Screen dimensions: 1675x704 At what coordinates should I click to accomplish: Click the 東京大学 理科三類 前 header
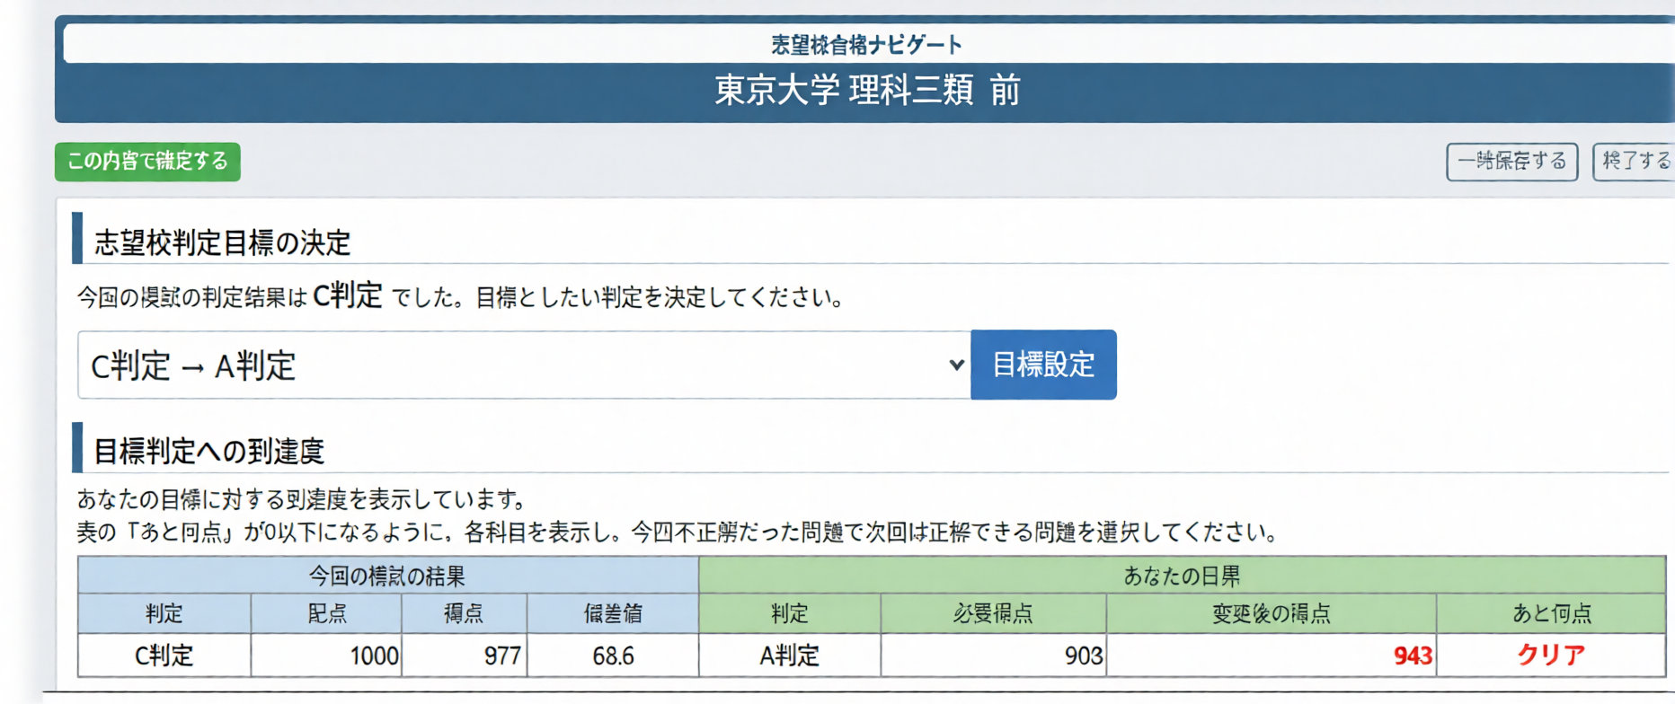click(x=867, y=90)
